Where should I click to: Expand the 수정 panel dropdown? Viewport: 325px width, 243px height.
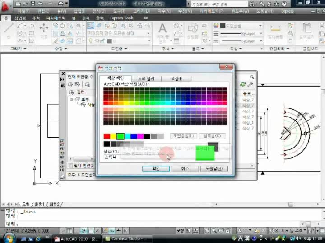(61, 49)
